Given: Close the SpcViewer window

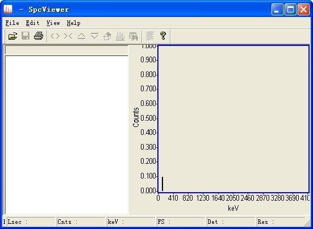Looking at the screenshot, I should coord(303,10).
